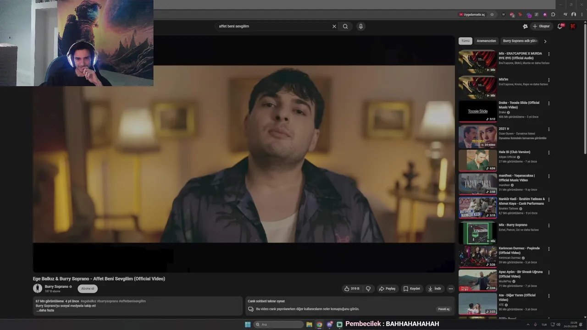Click the İndir download button
This screenshot has height=330, width=587.
(x=434, y=289)
